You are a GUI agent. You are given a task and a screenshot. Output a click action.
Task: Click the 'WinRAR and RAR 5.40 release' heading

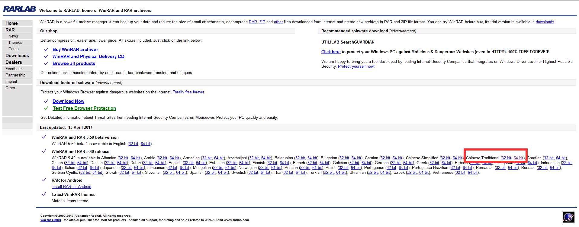coord(80,152)
